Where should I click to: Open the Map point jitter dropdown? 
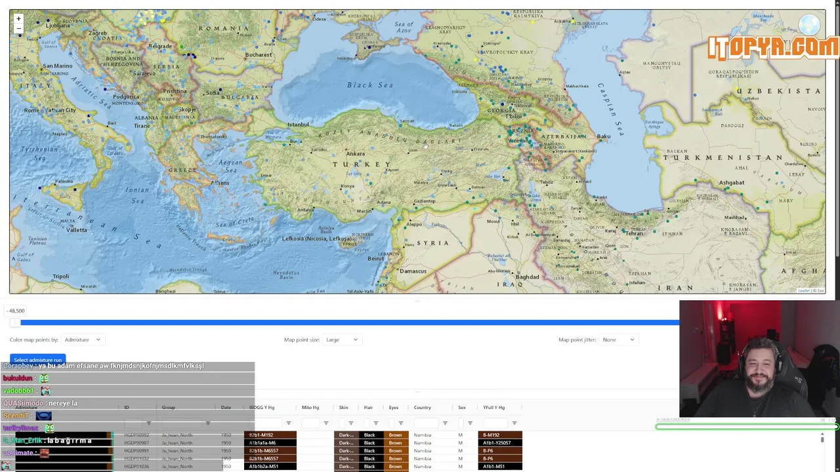coord(618,340)
